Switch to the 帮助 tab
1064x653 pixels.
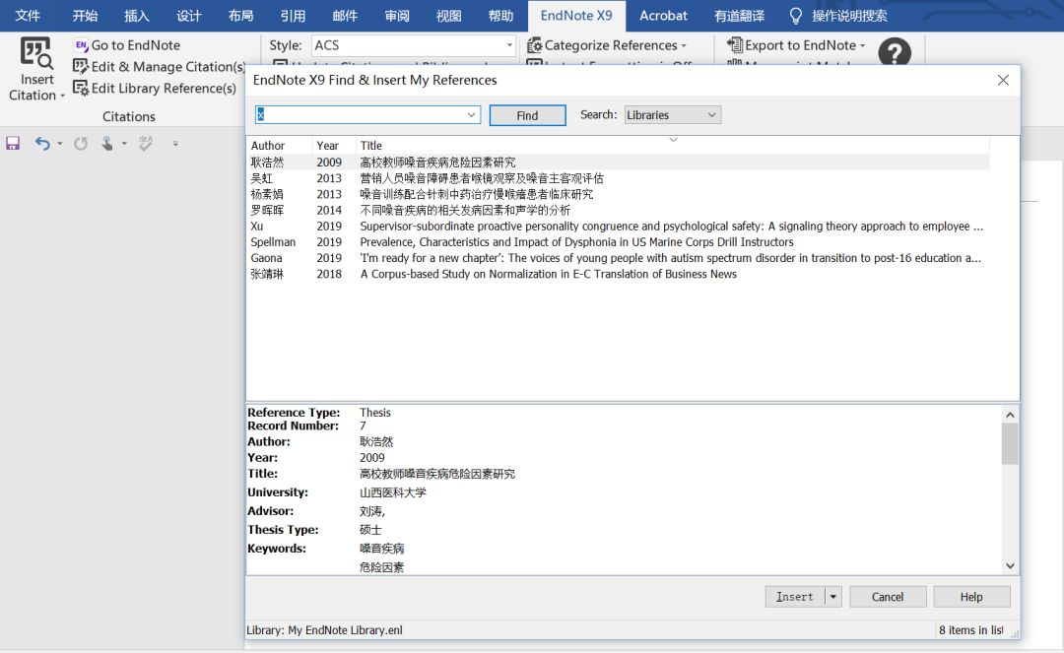coord(500,16)
